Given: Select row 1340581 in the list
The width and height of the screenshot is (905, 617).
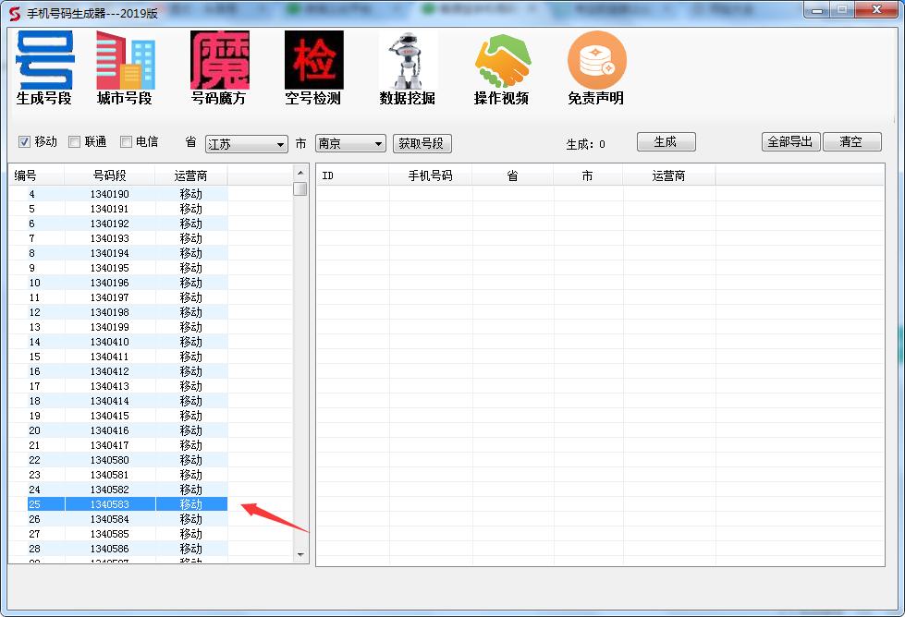Looking at the screenshot, I should (118, 475).
